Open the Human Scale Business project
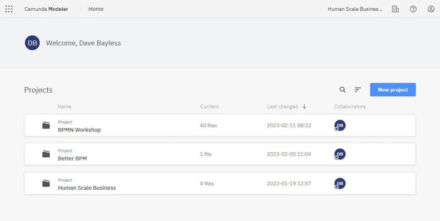This screenshot has height=221, width=440. click(x=87, y=188)
